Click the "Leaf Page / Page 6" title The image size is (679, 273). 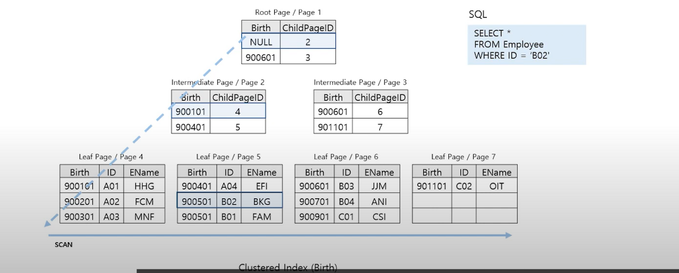346,156
